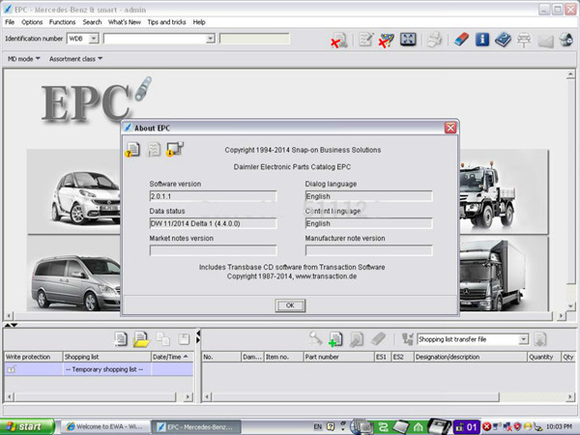
Task: Click the filter icon with red X
Action: (x=386, y=40)
